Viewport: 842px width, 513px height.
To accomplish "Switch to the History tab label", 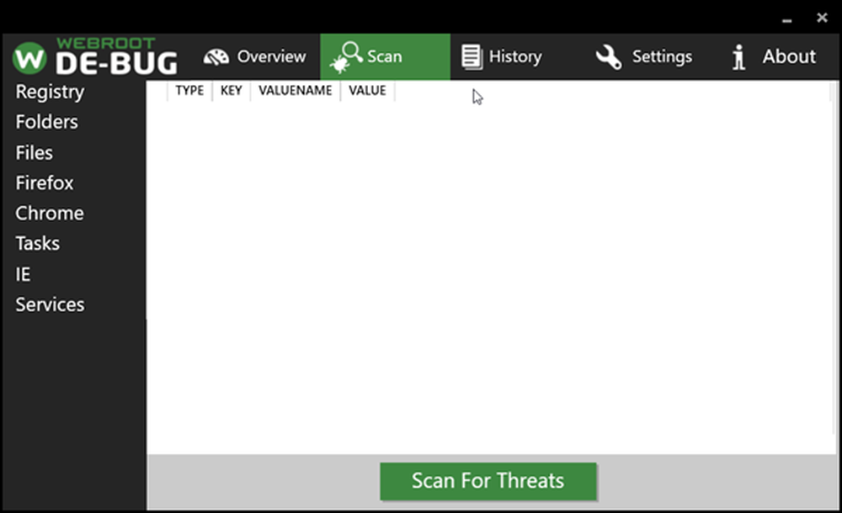I will tap(515, 57).
